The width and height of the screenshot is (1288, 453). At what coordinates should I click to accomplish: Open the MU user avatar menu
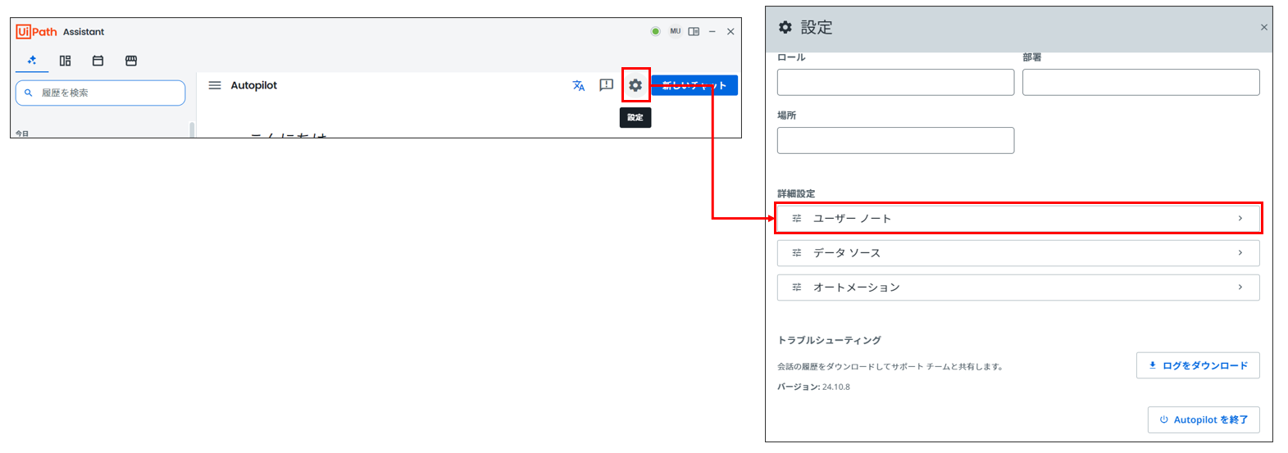pos(676,31)
